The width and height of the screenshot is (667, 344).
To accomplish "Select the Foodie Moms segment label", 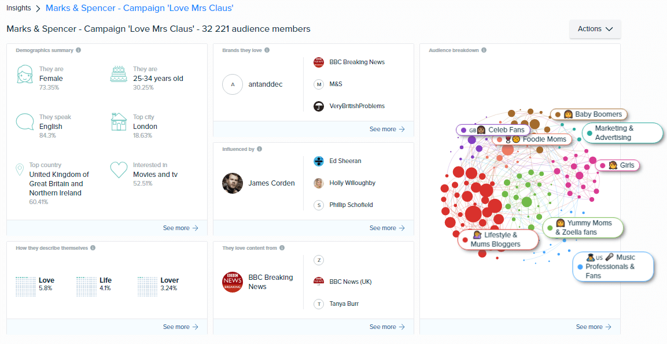I will tap(532, 139).
